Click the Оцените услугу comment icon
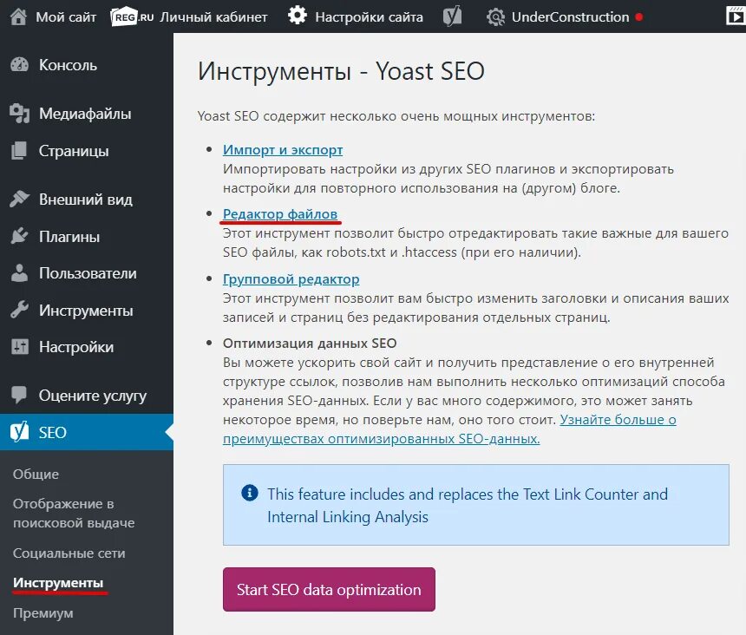This screenshot has width=746, height=635. tap(19, 395)
